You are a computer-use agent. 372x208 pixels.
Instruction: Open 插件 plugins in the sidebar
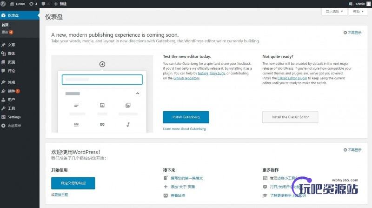[20, 91]
